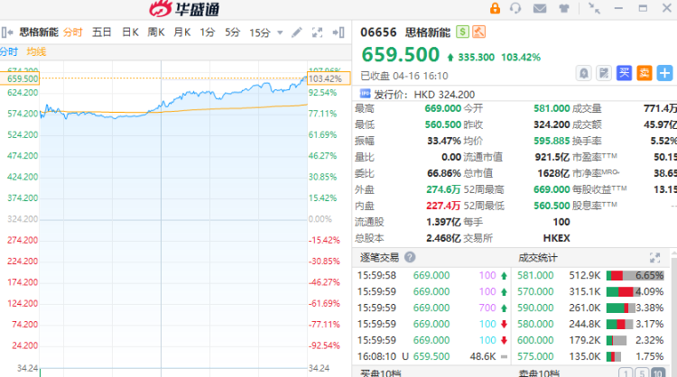Click the 15:59:58 trade row
677x377 pixels.
click(433, 275)
